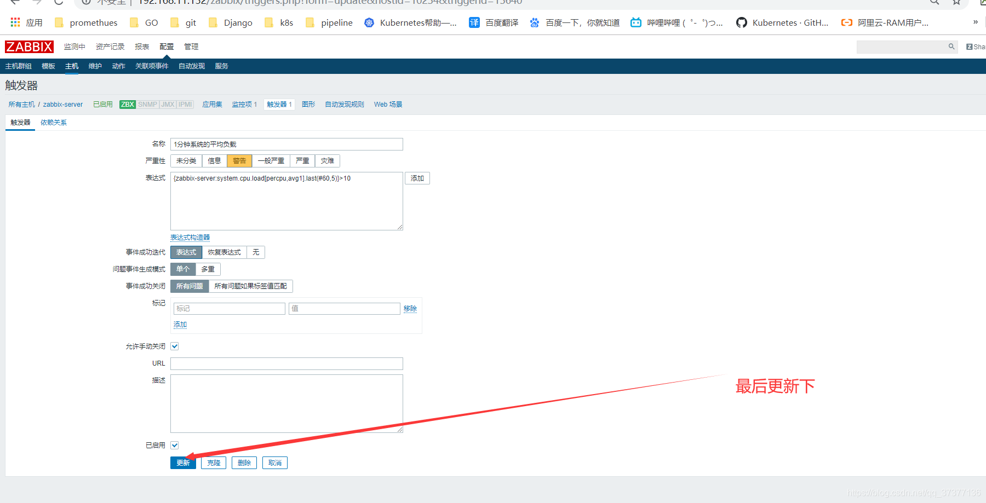Click the 添加 button beside expression
This screenshot has height=503, width=986.
click(417, 178)
